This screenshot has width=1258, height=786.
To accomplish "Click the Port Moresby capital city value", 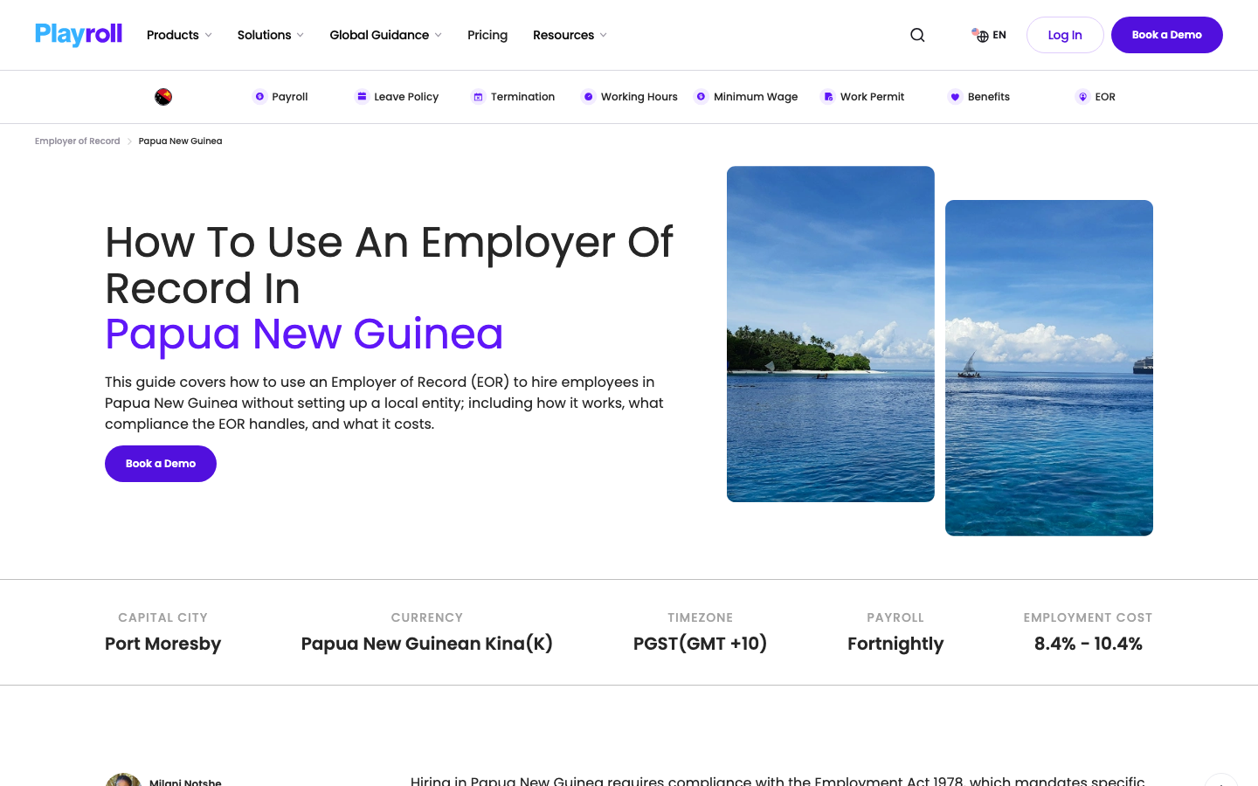I will tap(163, 644).
